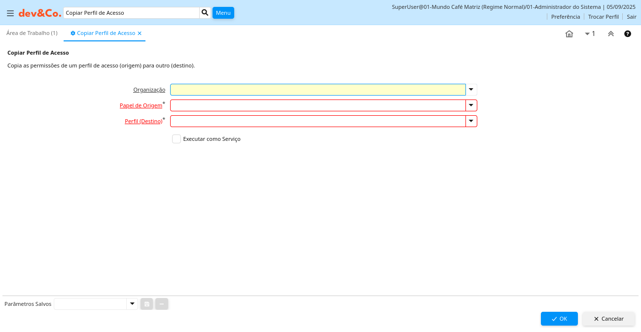Screen dimensions: 641x332
Task: Enable the Executar como Serviço checkbox
Action: pos(177,139)
